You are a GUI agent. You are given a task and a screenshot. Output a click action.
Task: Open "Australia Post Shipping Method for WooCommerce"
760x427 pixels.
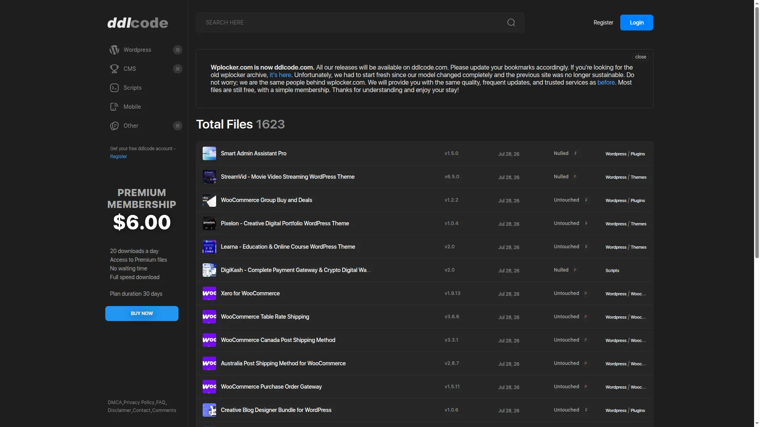tap(283, 363)
